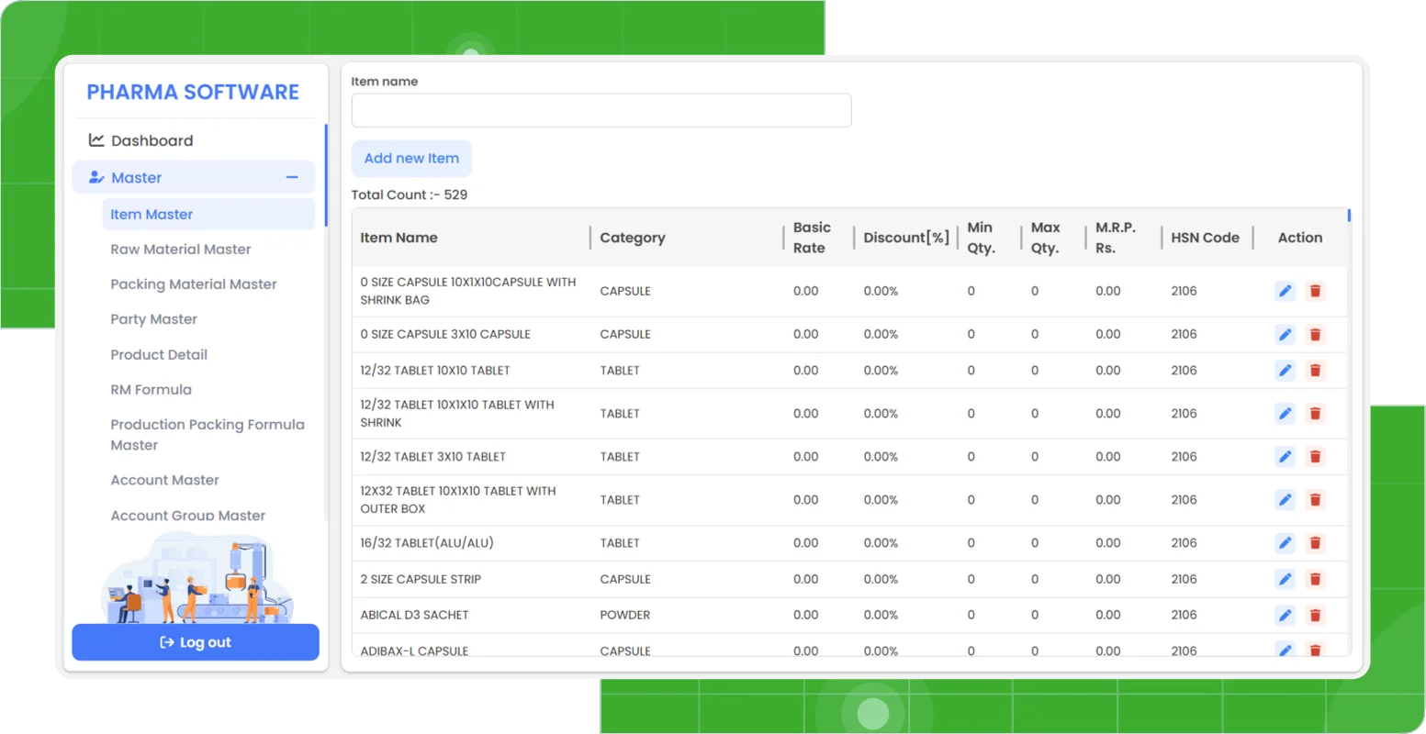Open Raw Material Master
The height and width of the screenshot is (734, 1426).
[181, 250]
